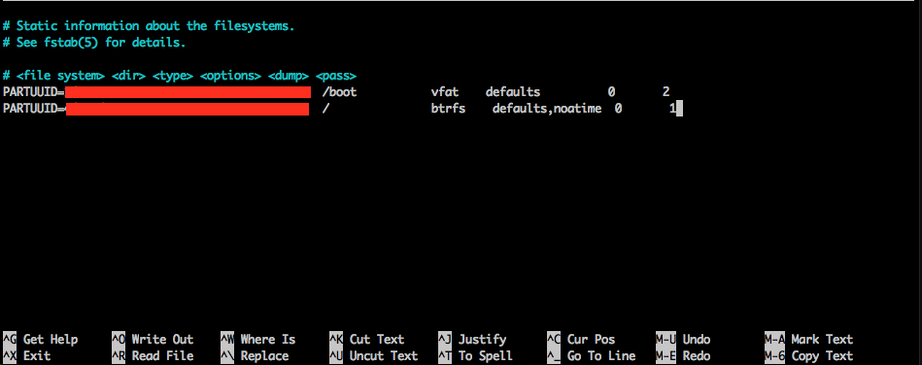Click the ^W Where Is shortcut
Viewport: 922px width, 365px height.
click(x=258, y=339)
